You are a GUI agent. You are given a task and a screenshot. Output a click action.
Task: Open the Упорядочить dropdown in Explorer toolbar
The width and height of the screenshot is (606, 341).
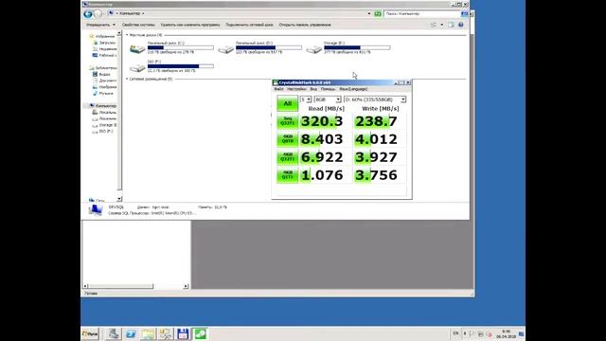click(x=100, y=25)
